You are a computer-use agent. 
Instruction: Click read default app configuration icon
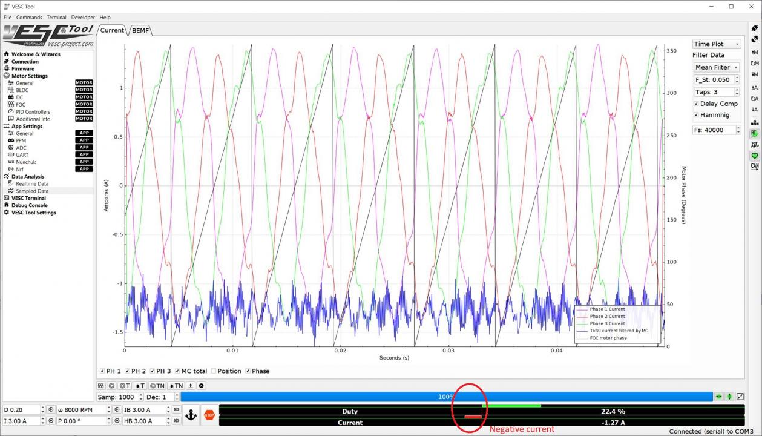(x=754, y=98)
